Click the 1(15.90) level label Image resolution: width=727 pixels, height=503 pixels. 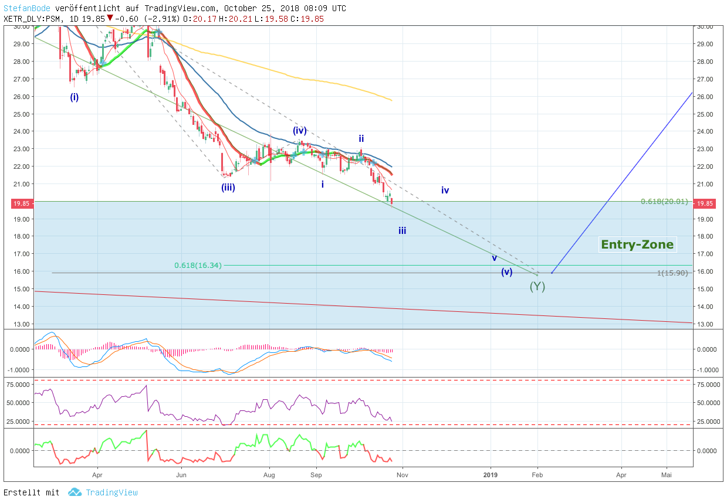(672, 273)
